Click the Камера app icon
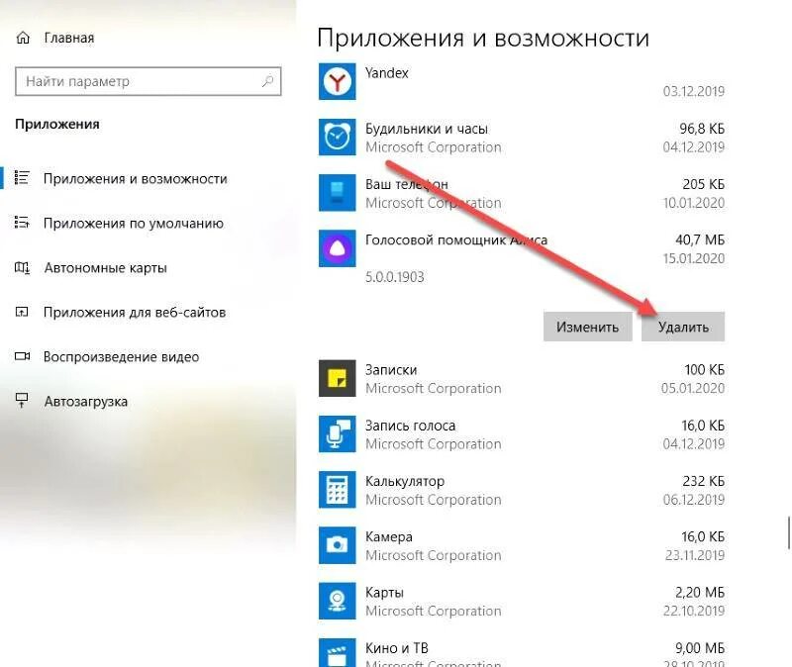The height and width of the screenshot is (667, 792). pos(337,545)
